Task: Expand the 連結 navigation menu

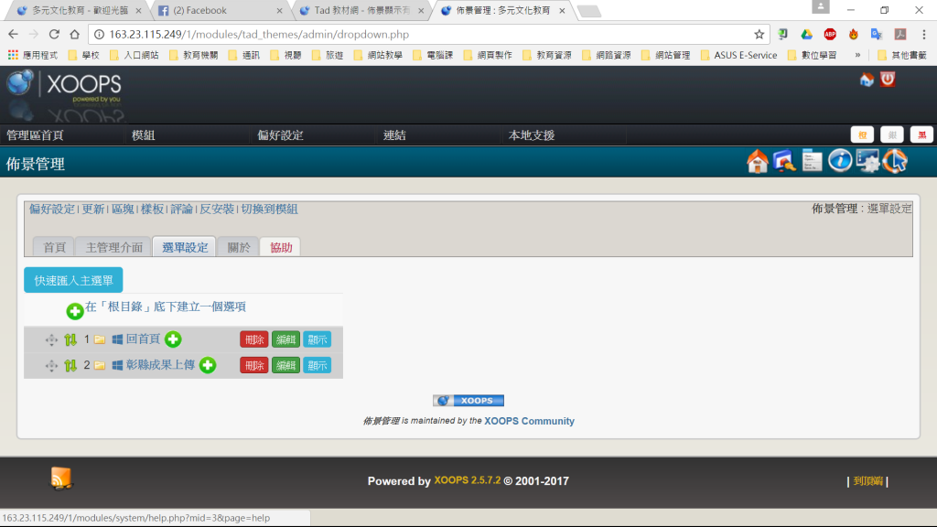Action: [394, 134]
